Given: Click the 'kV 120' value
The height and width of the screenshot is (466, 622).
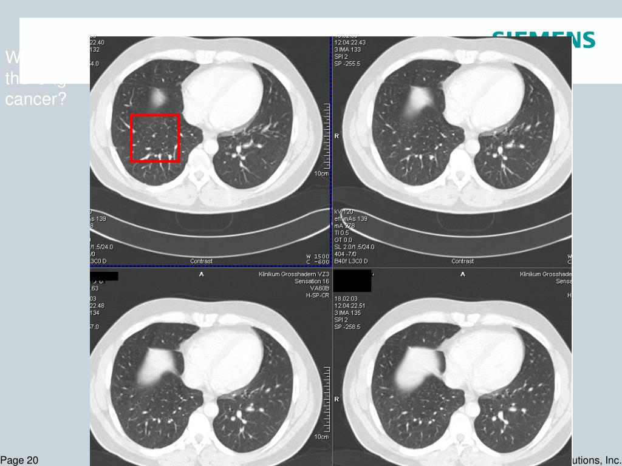Looking at the screenshot, I should (x=344, y=212).
